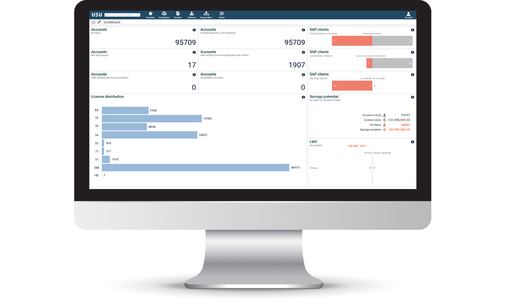Screen dimensions: 505x301
Task: Open grouped accounts value 95709
Action: coord(186,43)
